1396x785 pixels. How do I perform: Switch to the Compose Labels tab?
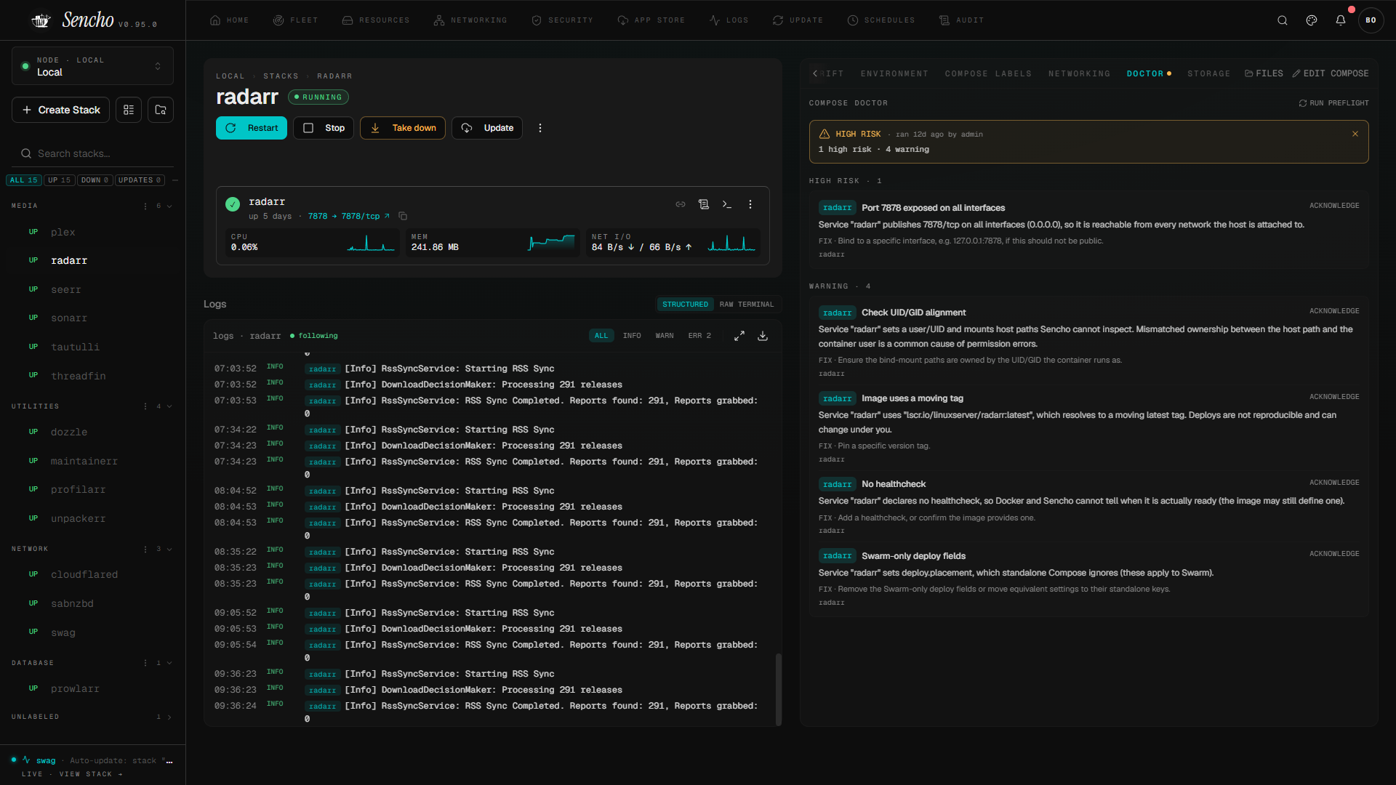(x=988, y=73)
